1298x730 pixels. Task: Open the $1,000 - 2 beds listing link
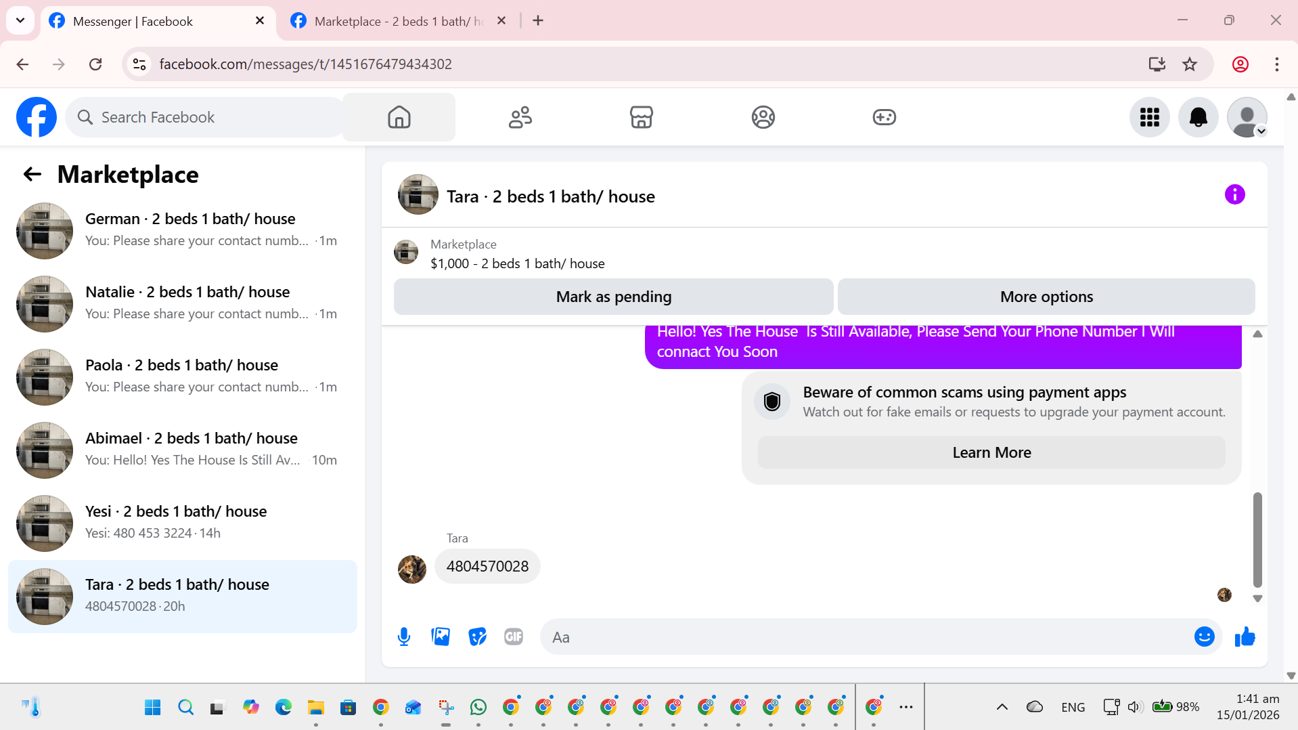coord(518,264)
